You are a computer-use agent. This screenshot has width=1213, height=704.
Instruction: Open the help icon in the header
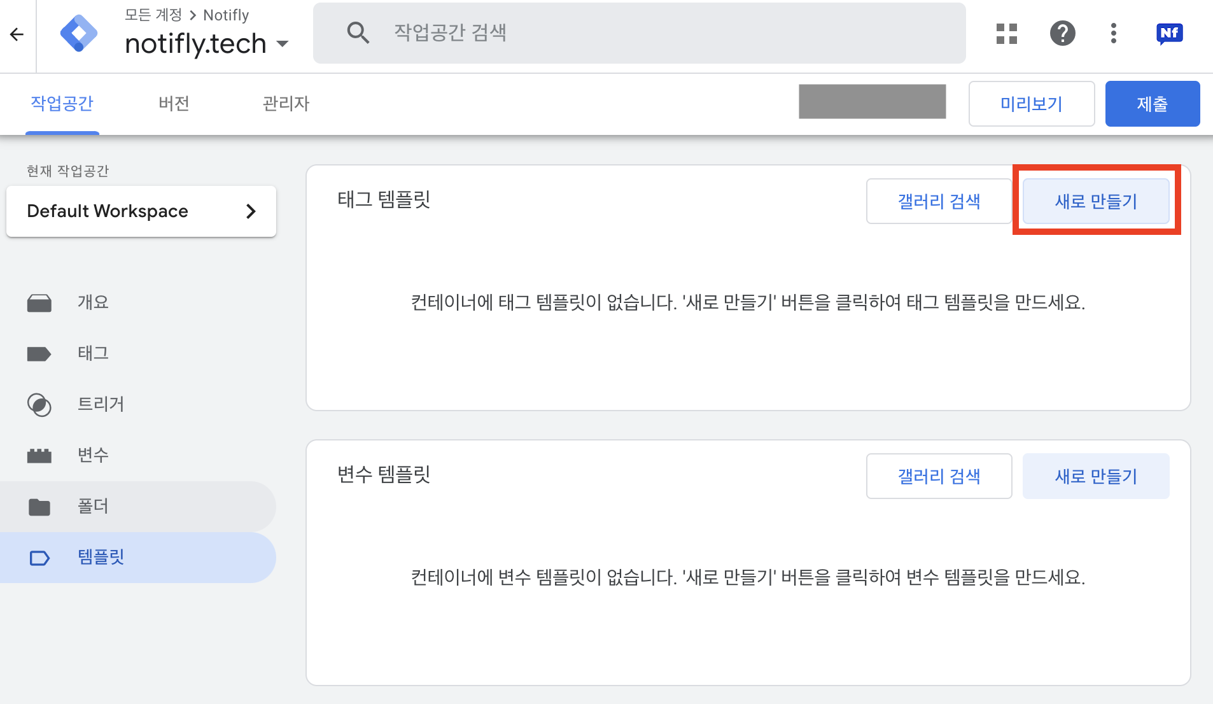coord(1061,33)
